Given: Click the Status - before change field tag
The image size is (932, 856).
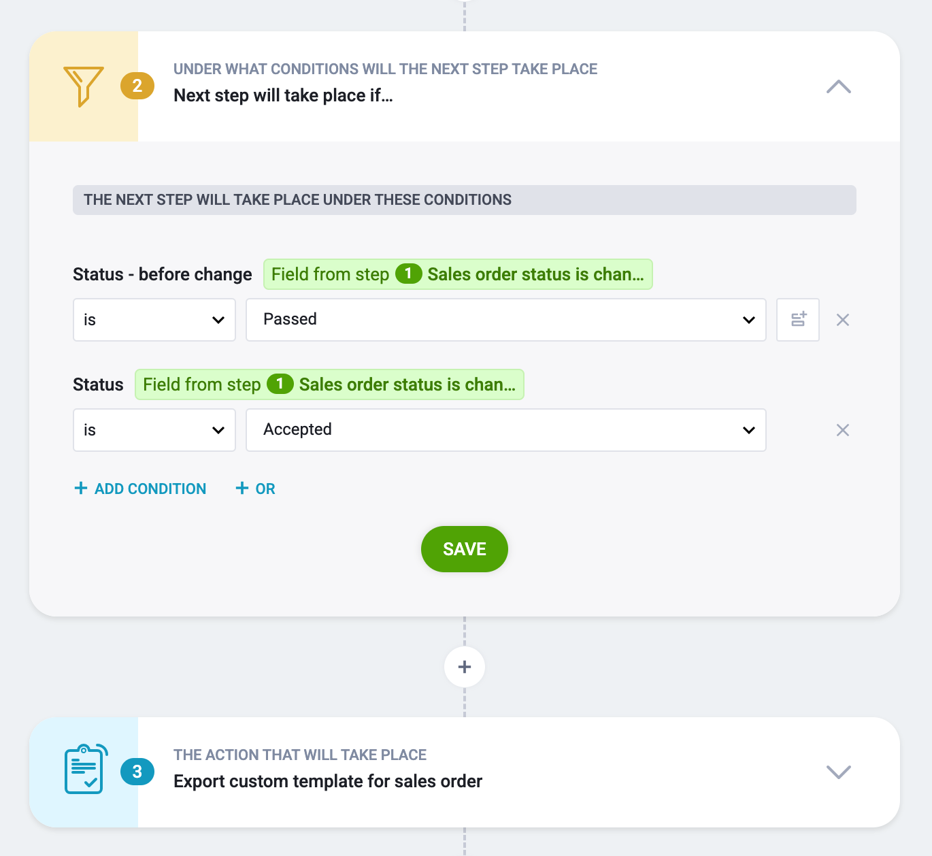Looking at the screenshot, I should [458, 274].
